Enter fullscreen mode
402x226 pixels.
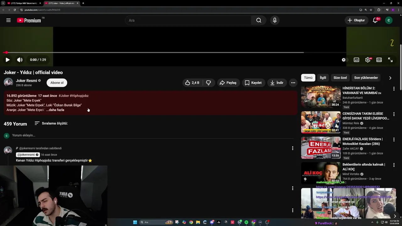click(390, 60)
